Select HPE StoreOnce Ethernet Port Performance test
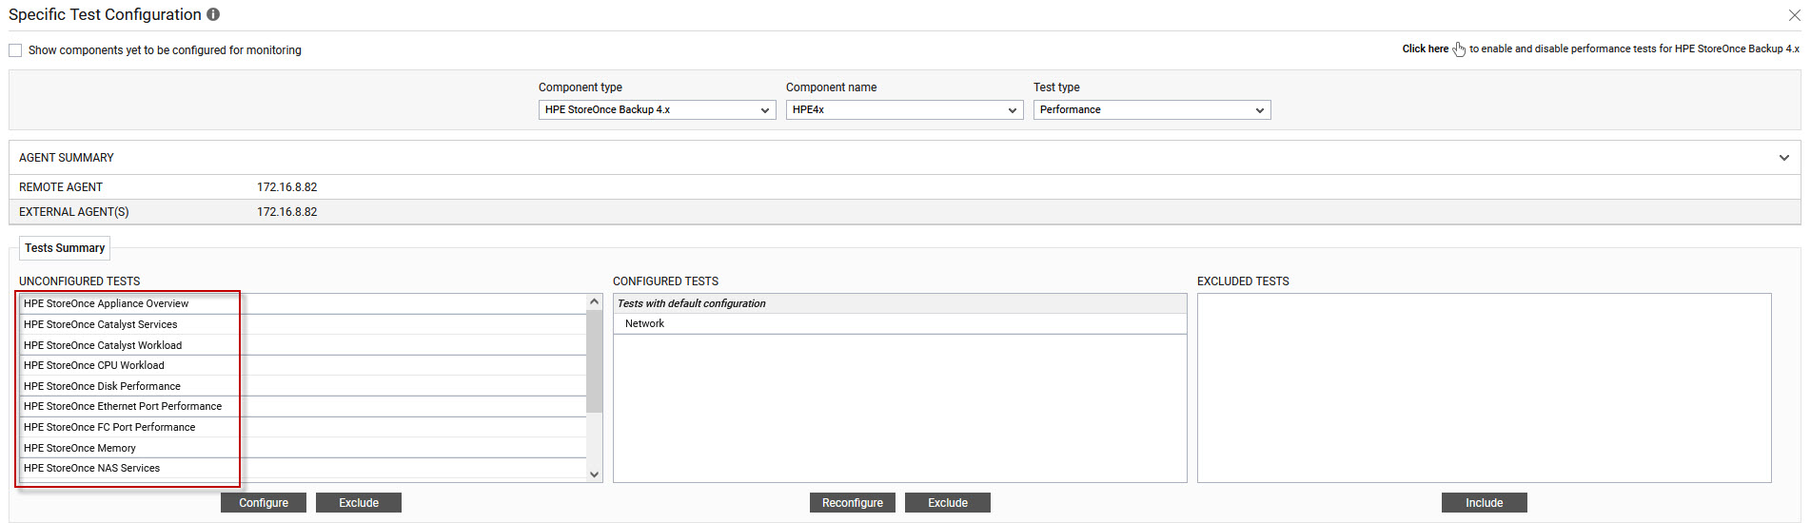Image resolution: width=1811 pixels, height=523 pixels. tap(303, 406)
